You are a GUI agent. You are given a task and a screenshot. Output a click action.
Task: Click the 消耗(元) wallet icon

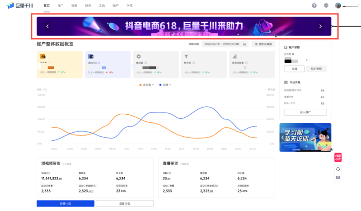(91, 56)
